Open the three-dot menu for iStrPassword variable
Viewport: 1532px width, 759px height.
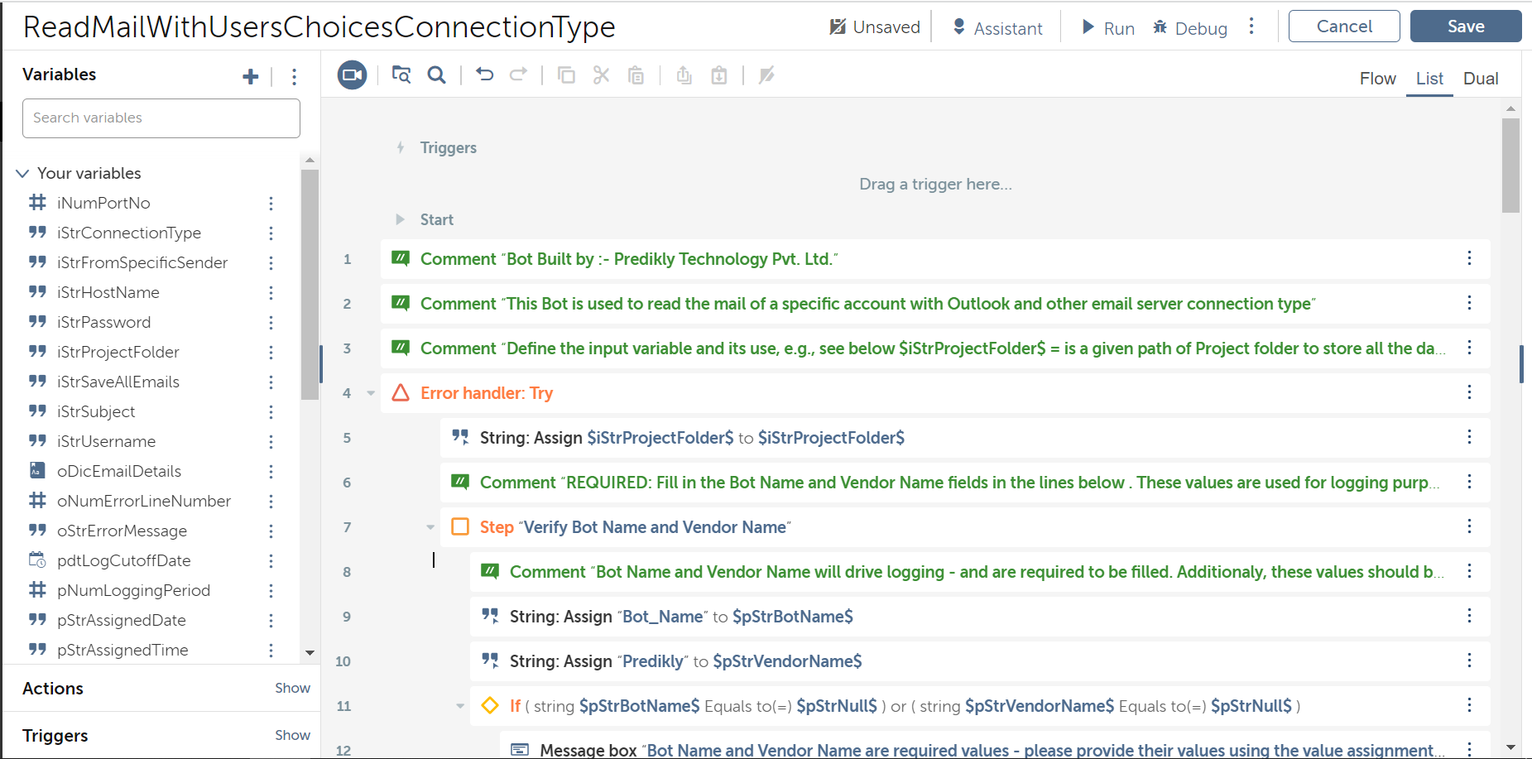coord(271,322)
